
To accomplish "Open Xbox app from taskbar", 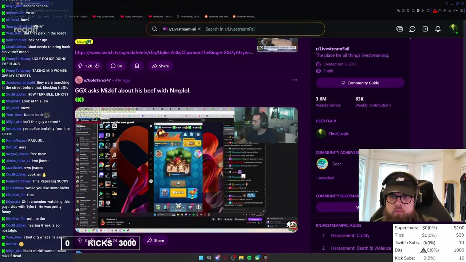I will [x=257, y=258].
